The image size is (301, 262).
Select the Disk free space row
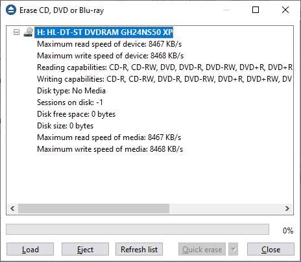77,114
